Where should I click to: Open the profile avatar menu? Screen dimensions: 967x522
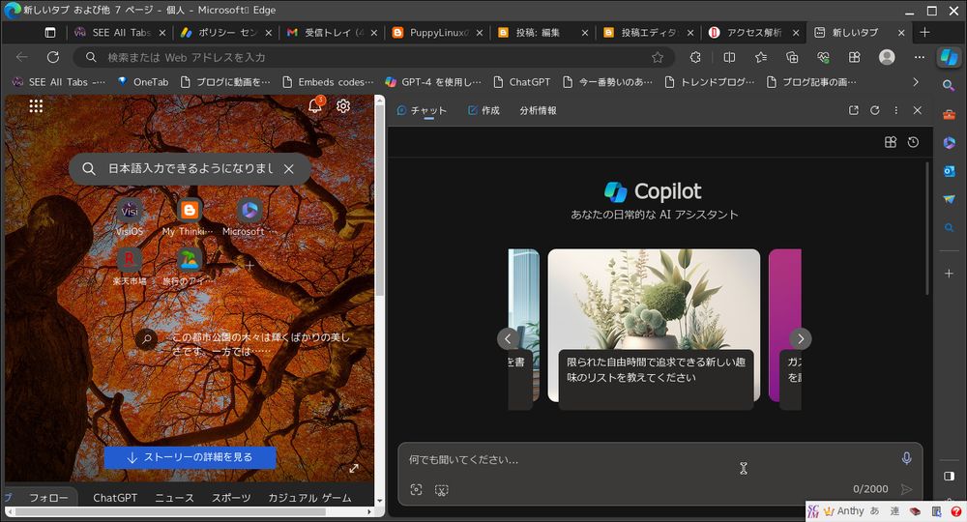coord(887,57)
